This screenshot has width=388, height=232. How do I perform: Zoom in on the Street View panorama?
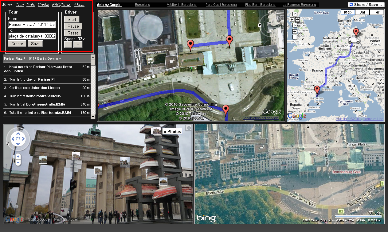[x=18, y=157]
